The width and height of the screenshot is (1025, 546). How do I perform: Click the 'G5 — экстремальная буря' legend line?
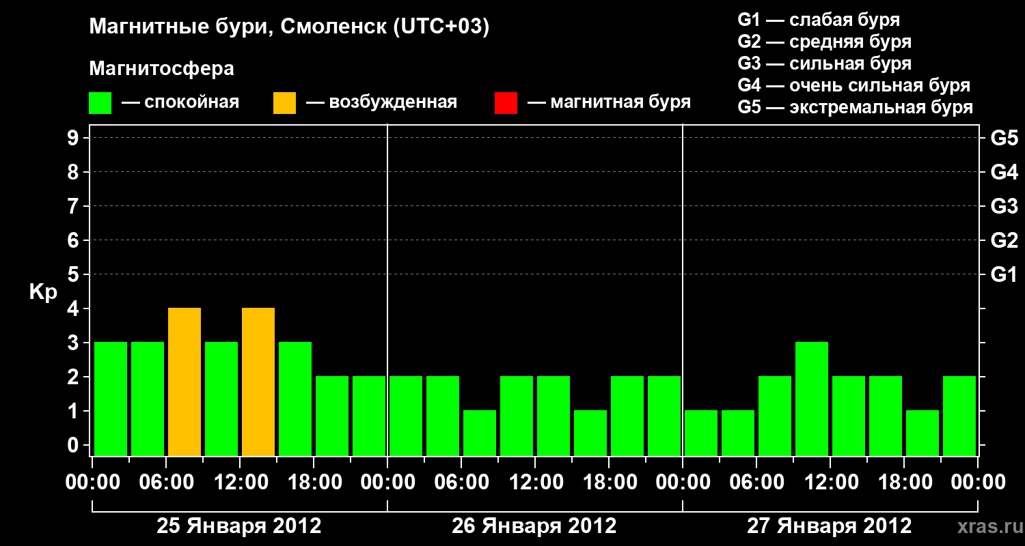click(855, 107)
